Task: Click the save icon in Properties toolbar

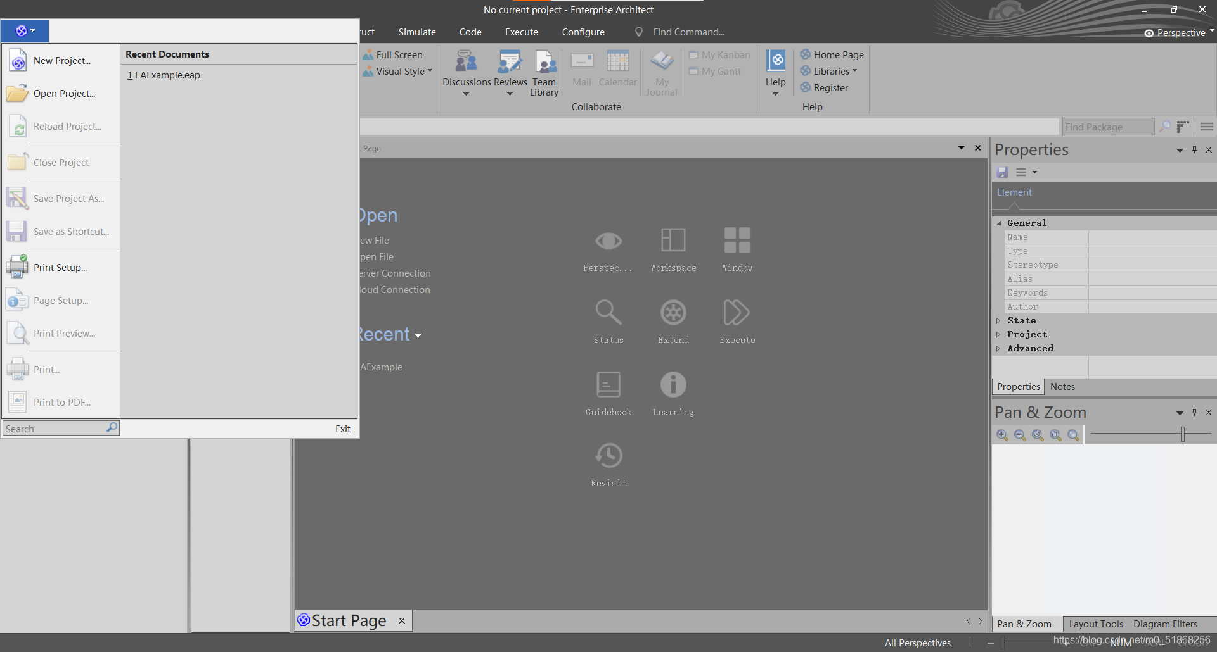Action: (1002, 172)
